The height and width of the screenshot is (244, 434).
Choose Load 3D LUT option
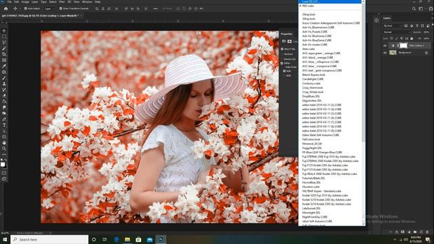[330, 1]
